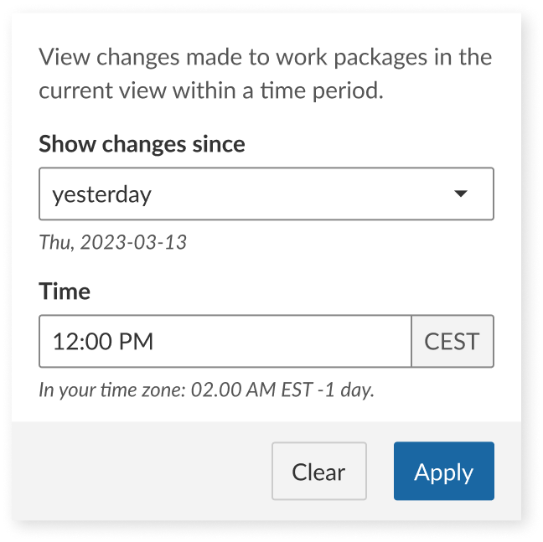This screenshot has height=542, width=543.
Task: Click into the 12:00 PM time field
Action: pos(225,341)
